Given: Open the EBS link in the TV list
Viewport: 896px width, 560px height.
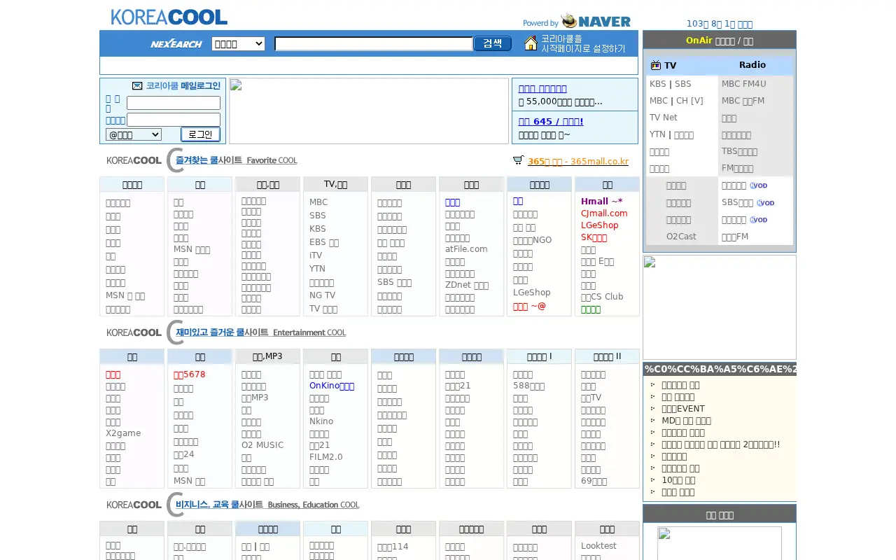Looking at the screenshot, I should [x=324, y=242].
